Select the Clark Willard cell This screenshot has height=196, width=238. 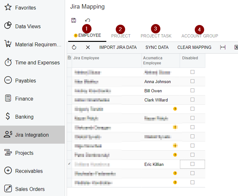(161, 100)
